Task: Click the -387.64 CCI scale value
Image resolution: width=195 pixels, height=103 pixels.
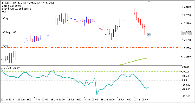Action: point(186,96)
